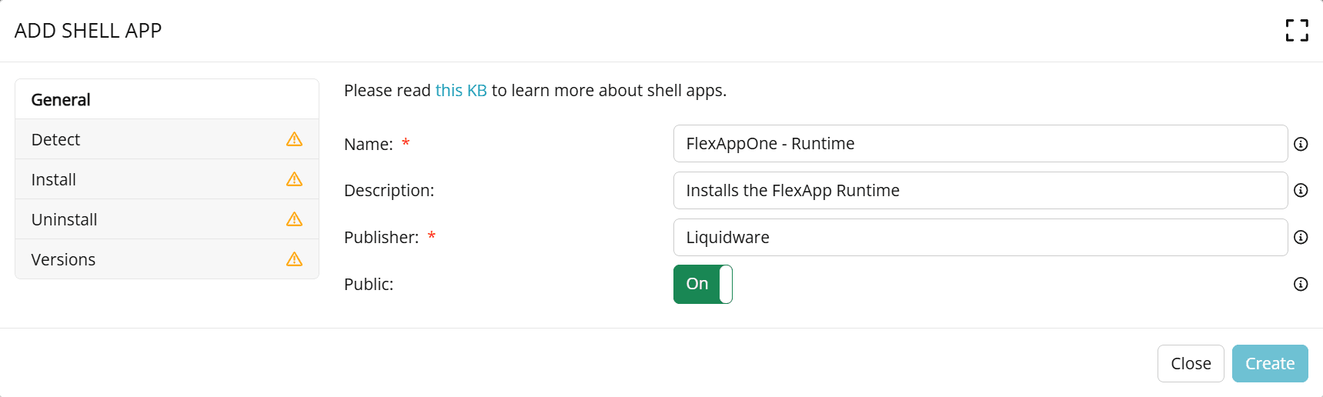
Task: Toggle the Public switch off
Action: point(702,285)
